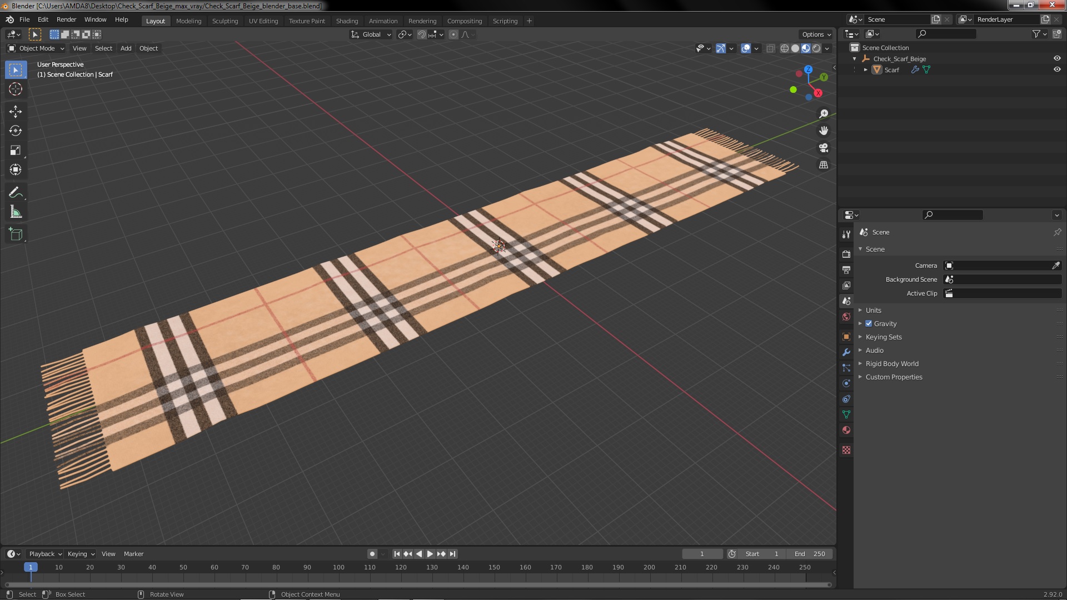Open the World properties tab
This screenshot has width=1067, height=600.
[x=846, y=317]
